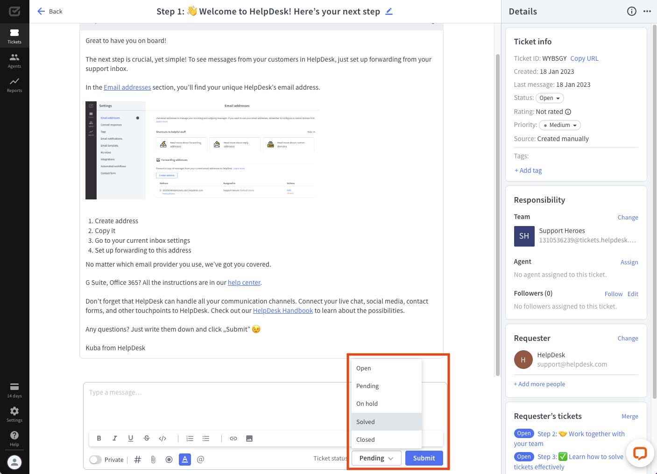
Task: Mention someone with the @ icon
Action: (201, 460)
